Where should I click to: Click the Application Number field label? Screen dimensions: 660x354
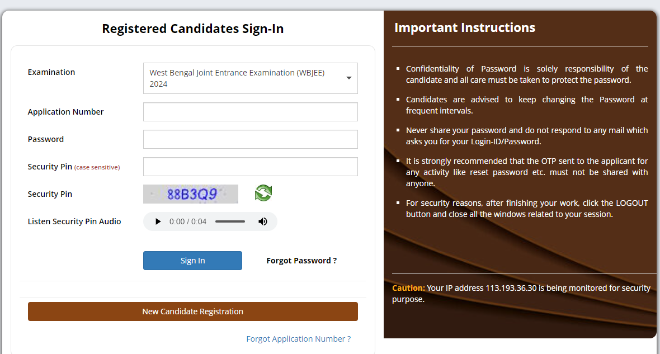click(x=66, y=112)
